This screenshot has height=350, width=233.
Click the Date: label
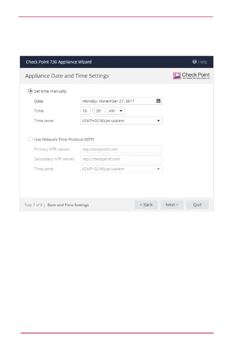click(39, 101)
